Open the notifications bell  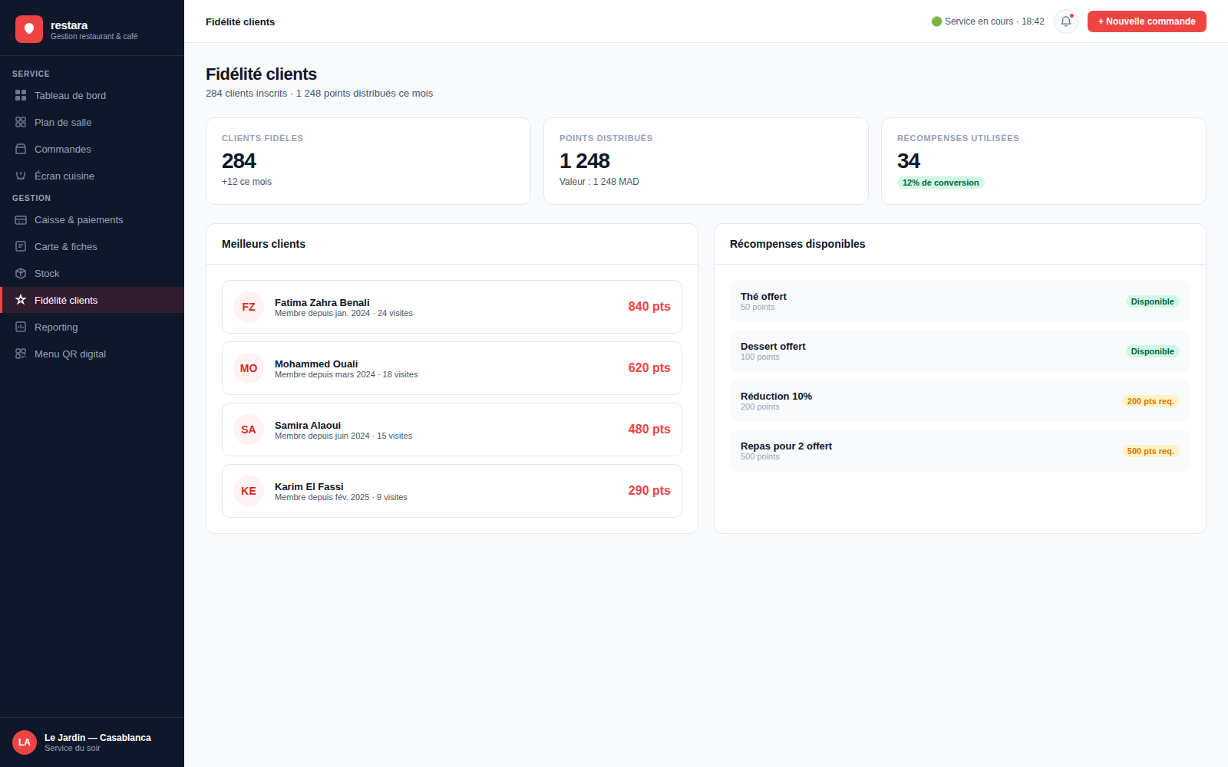point(1066,21)
